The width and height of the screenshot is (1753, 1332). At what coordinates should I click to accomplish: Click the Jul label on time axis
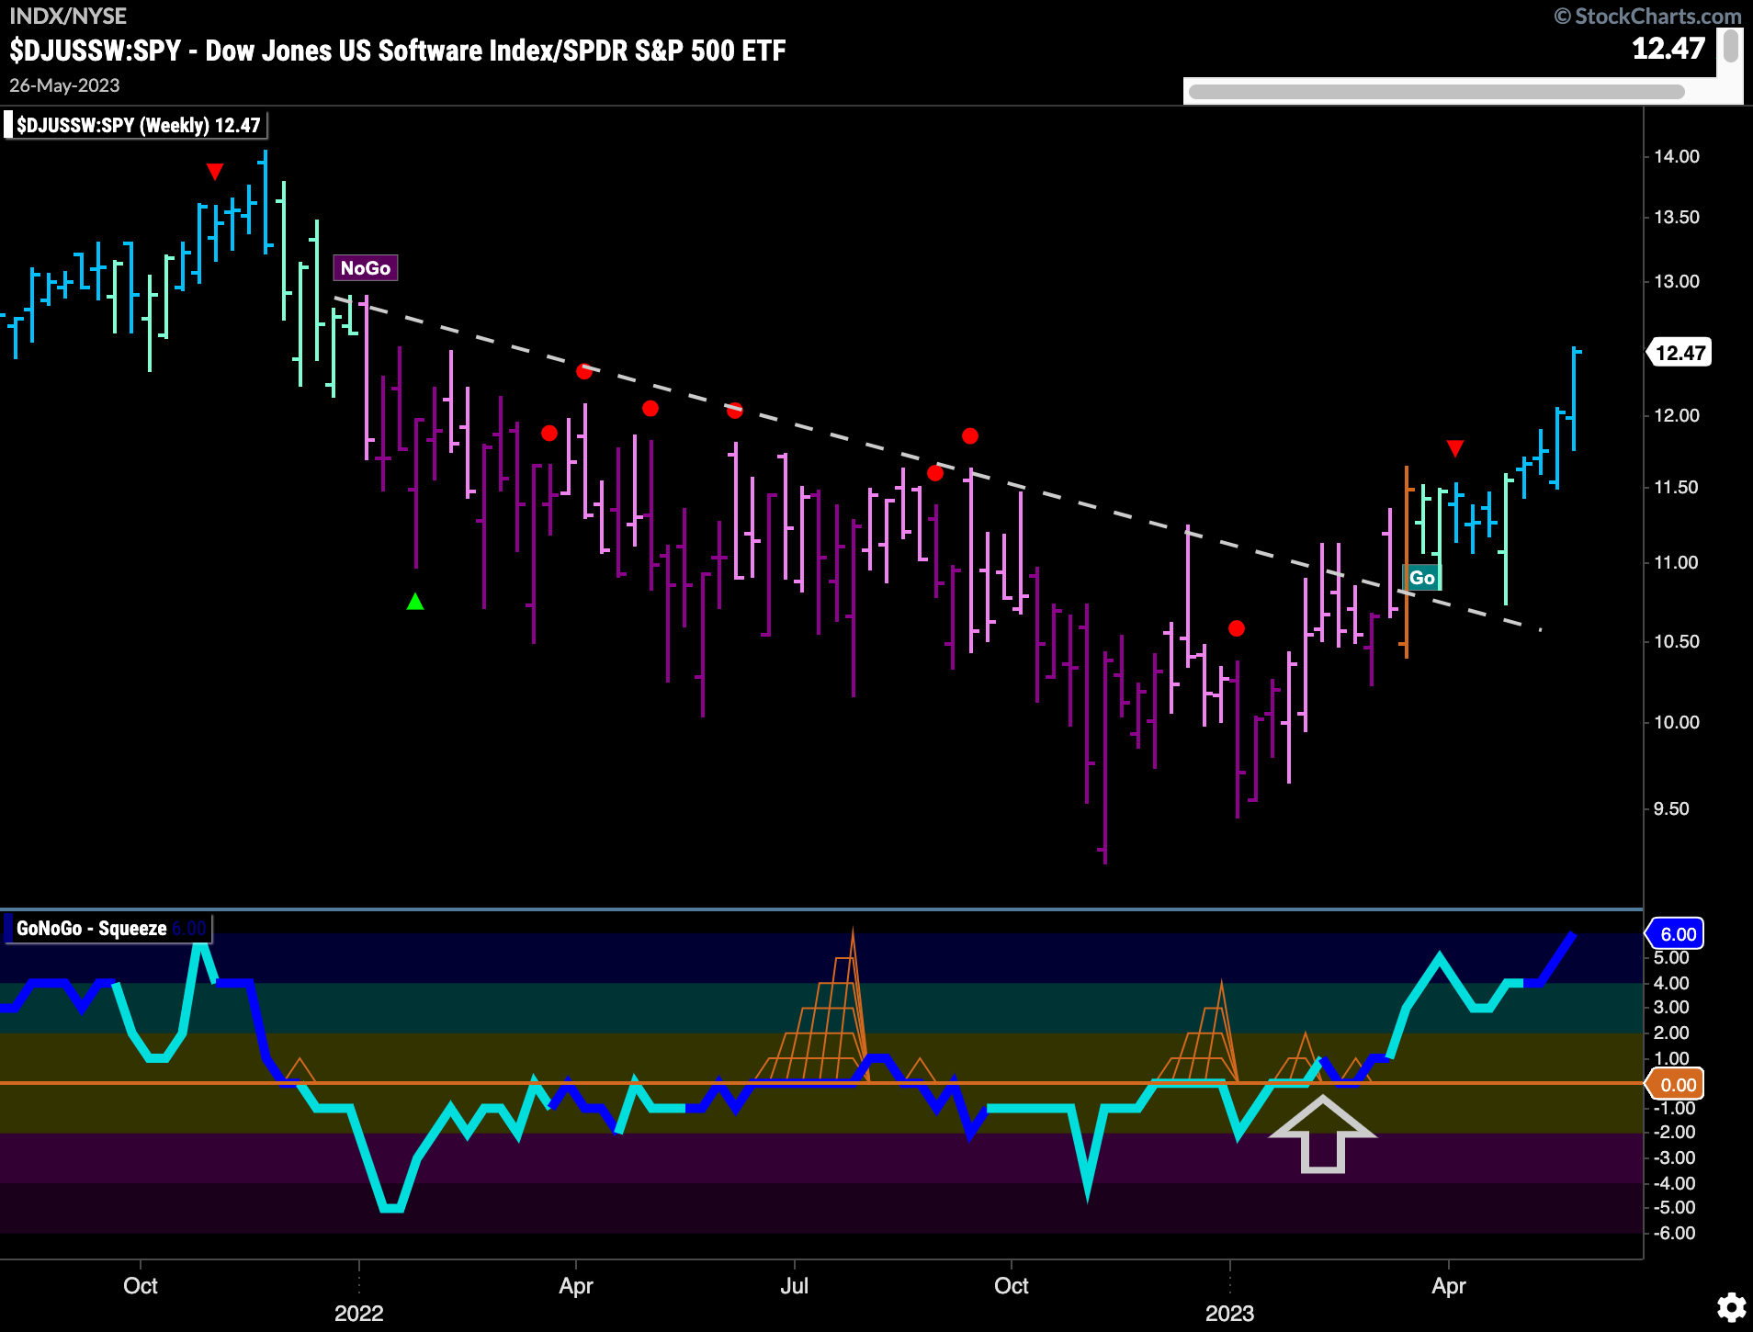(x=795, y=1285)
